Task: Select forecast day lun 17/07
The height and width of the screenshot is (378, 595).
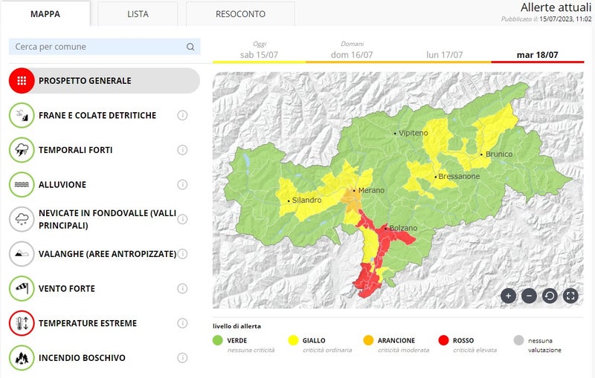Action: pos(445,54)
